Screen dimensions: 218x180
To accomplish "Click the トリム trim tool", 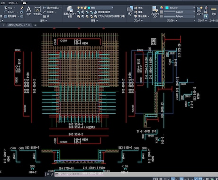I will (x=9, y=8).
